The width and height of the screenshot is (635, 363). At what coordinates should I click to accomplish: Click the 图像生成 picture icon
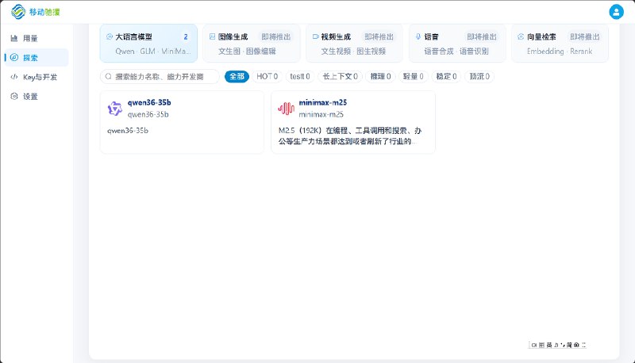(x=212, y=36)
